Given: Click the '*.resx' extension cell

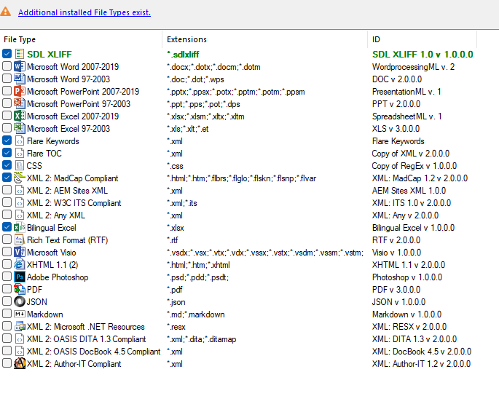Looking at the screenshot, I should (x=176, y=327).
